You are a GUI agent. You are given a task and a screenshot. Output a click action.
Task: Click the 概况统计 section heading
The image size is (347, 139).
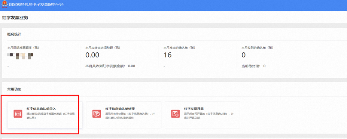coord(14,34)
